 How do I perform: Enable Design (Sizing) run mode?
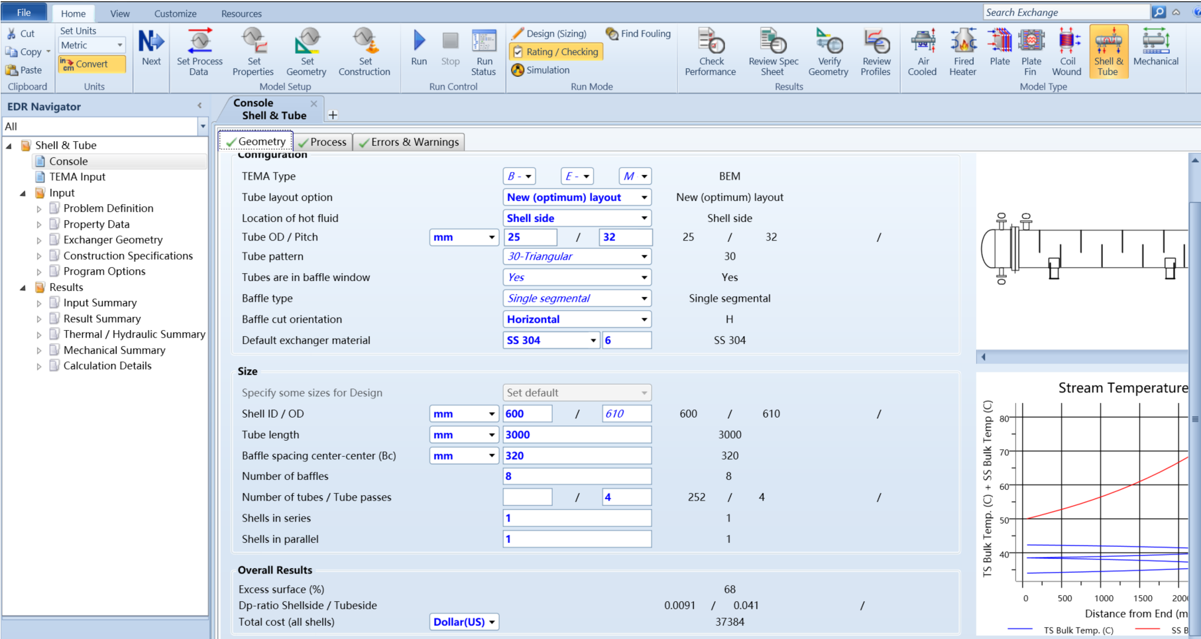coord(549,34)
